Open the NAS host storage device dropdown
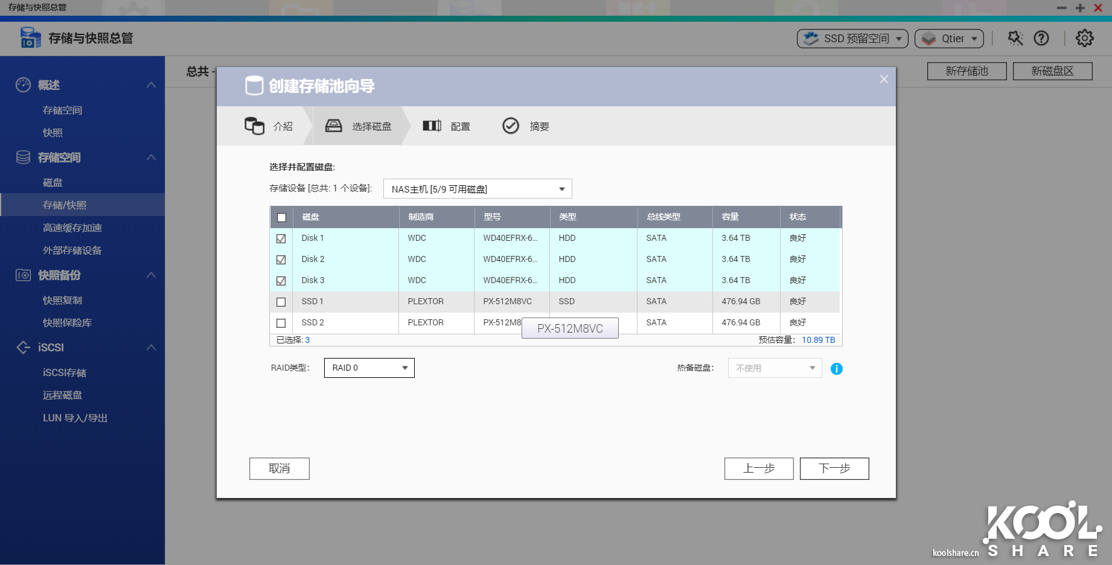 pyautogui.click(x=477, y=189)
